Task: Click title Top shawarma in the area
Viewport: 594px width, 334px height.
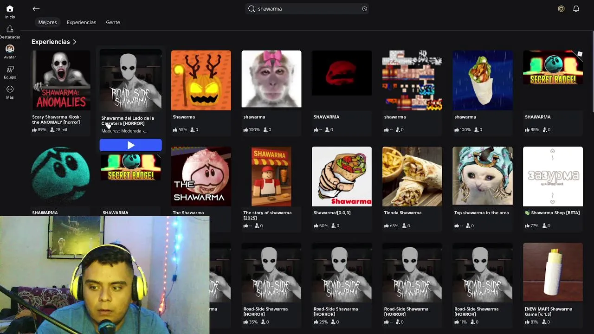Action: click(481, 213)
